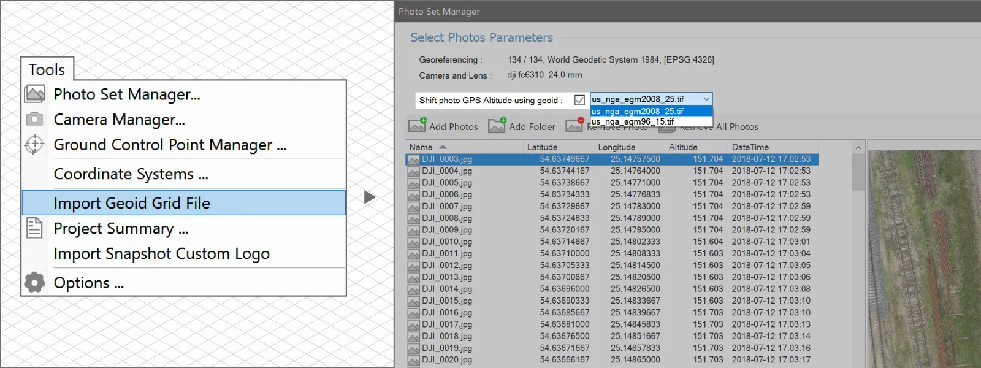The image size is (981, 368).
Task: Click the Add Folder icon with plus
Action: pyautogui.click(x=497, y=125)
